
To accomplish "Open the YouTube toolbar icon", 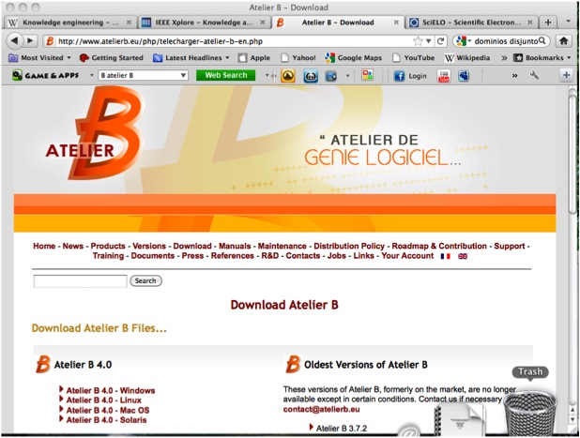I will [444, 76].
